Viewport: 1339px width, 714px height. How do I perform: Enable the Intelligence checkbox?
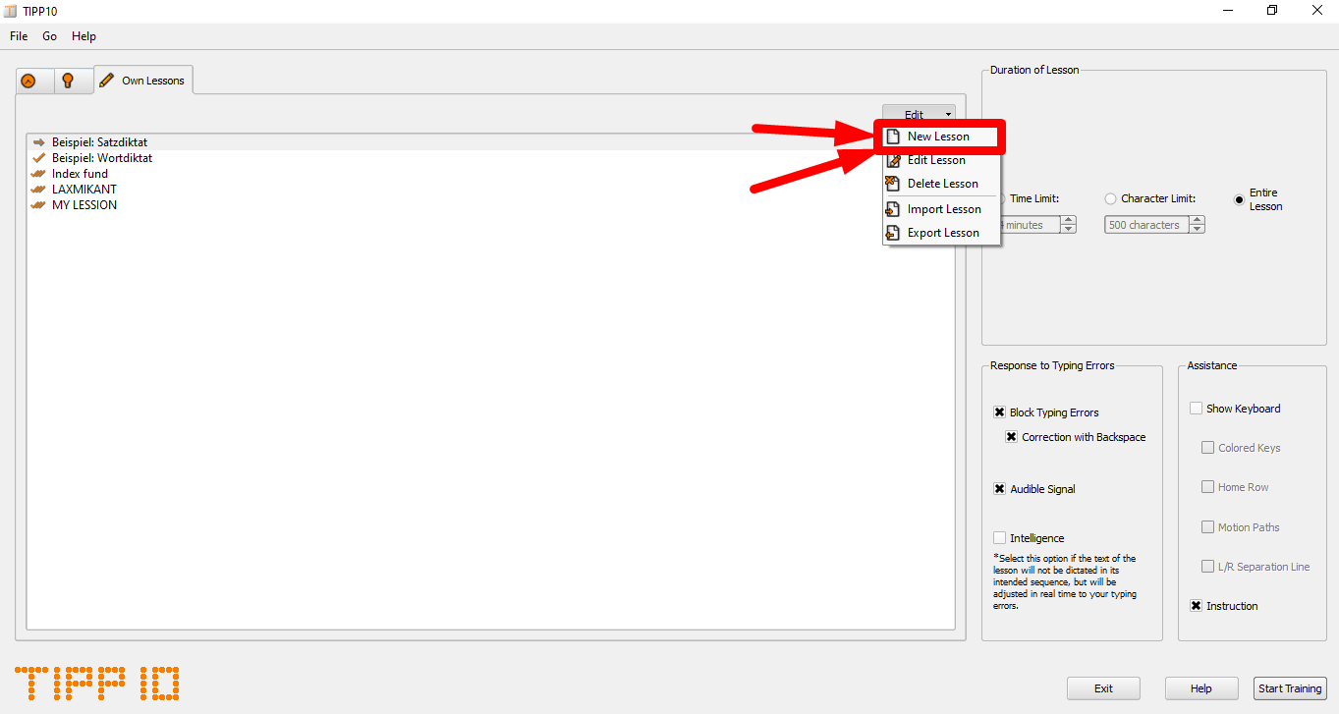coord(1000,538)
